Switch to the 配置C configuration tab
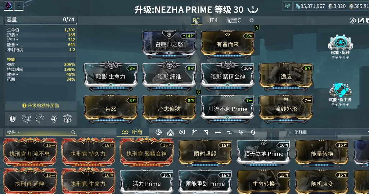Image resolution: width=369 pixels, height=194 pixels. (233, 21)
